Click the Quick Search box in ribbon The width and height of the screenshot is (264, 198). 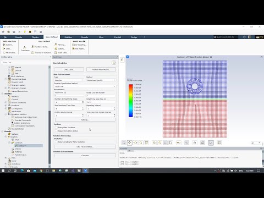point(226,37)
